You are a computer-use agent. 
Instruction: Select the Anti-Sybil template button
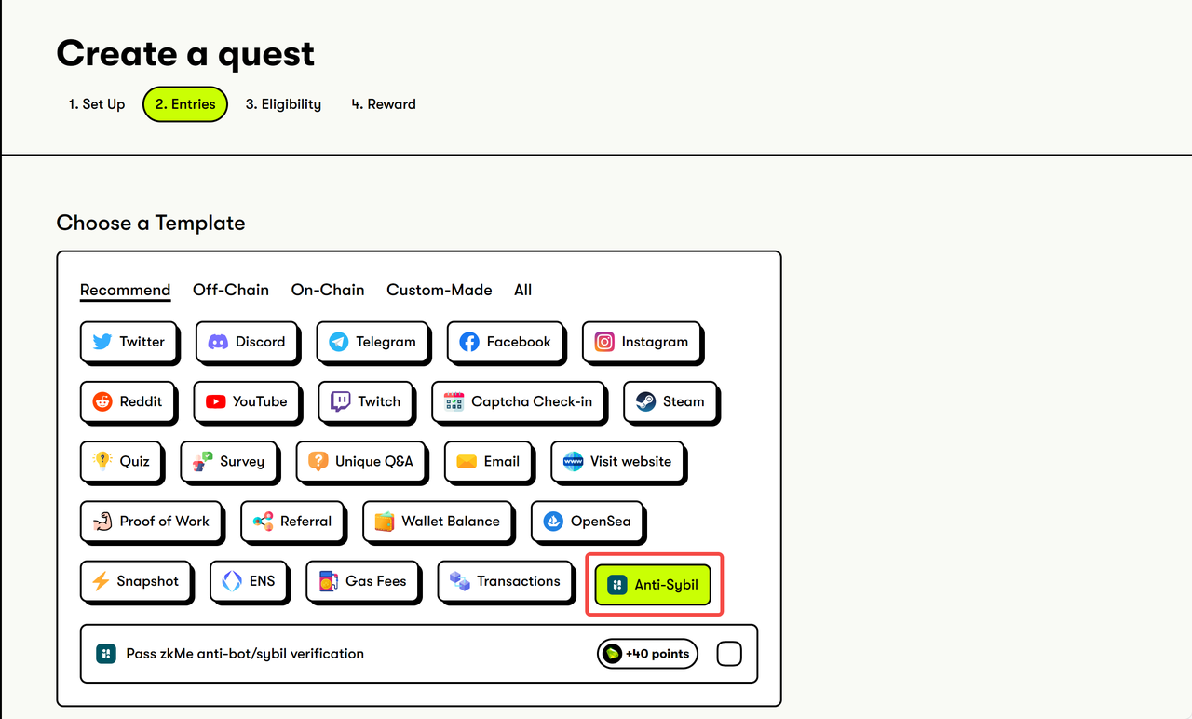click(653, 585)
